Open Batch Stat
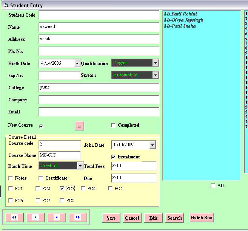 click(202, 217)
